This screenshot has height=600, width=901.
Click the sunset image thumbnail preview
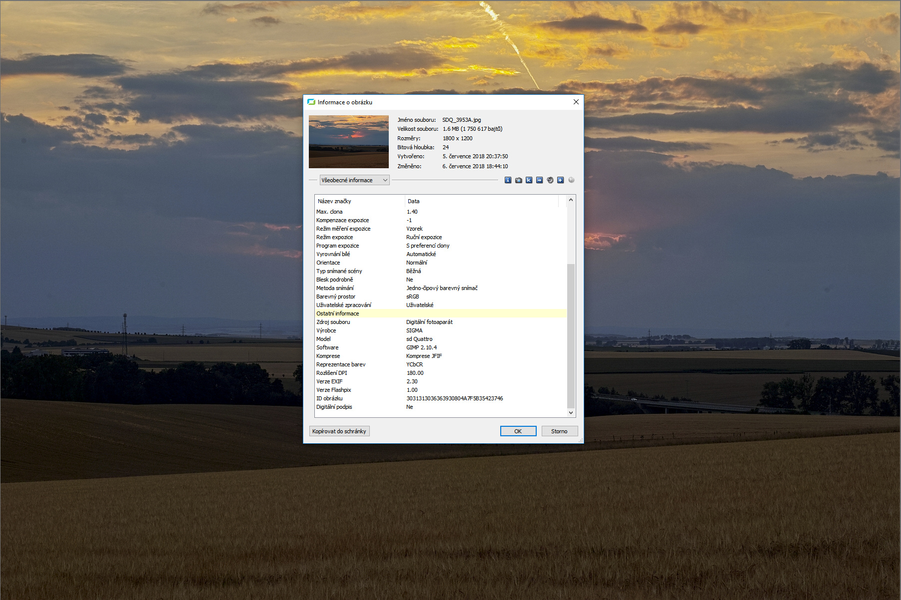[x=348, y=142]
